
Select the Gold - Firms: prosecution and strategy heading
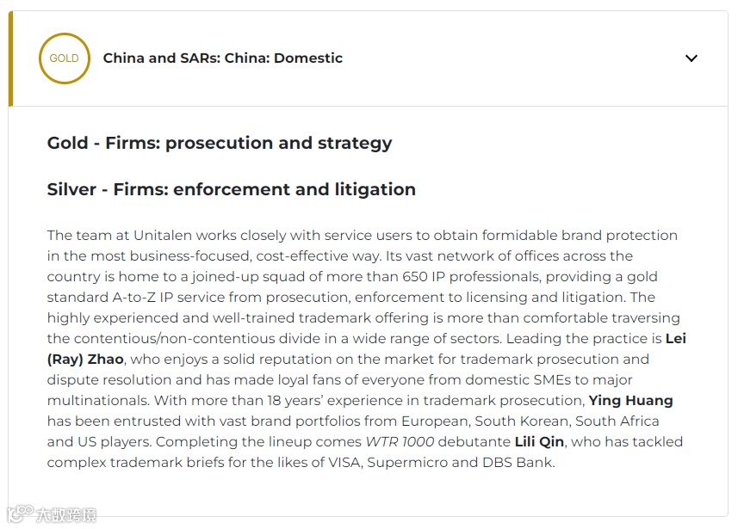pos(220,143)
